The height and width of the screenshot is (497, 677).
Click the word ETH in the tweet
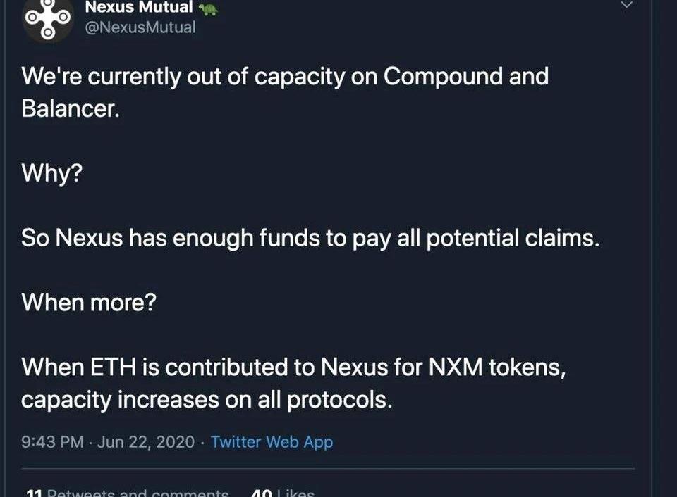coord(118,367)
